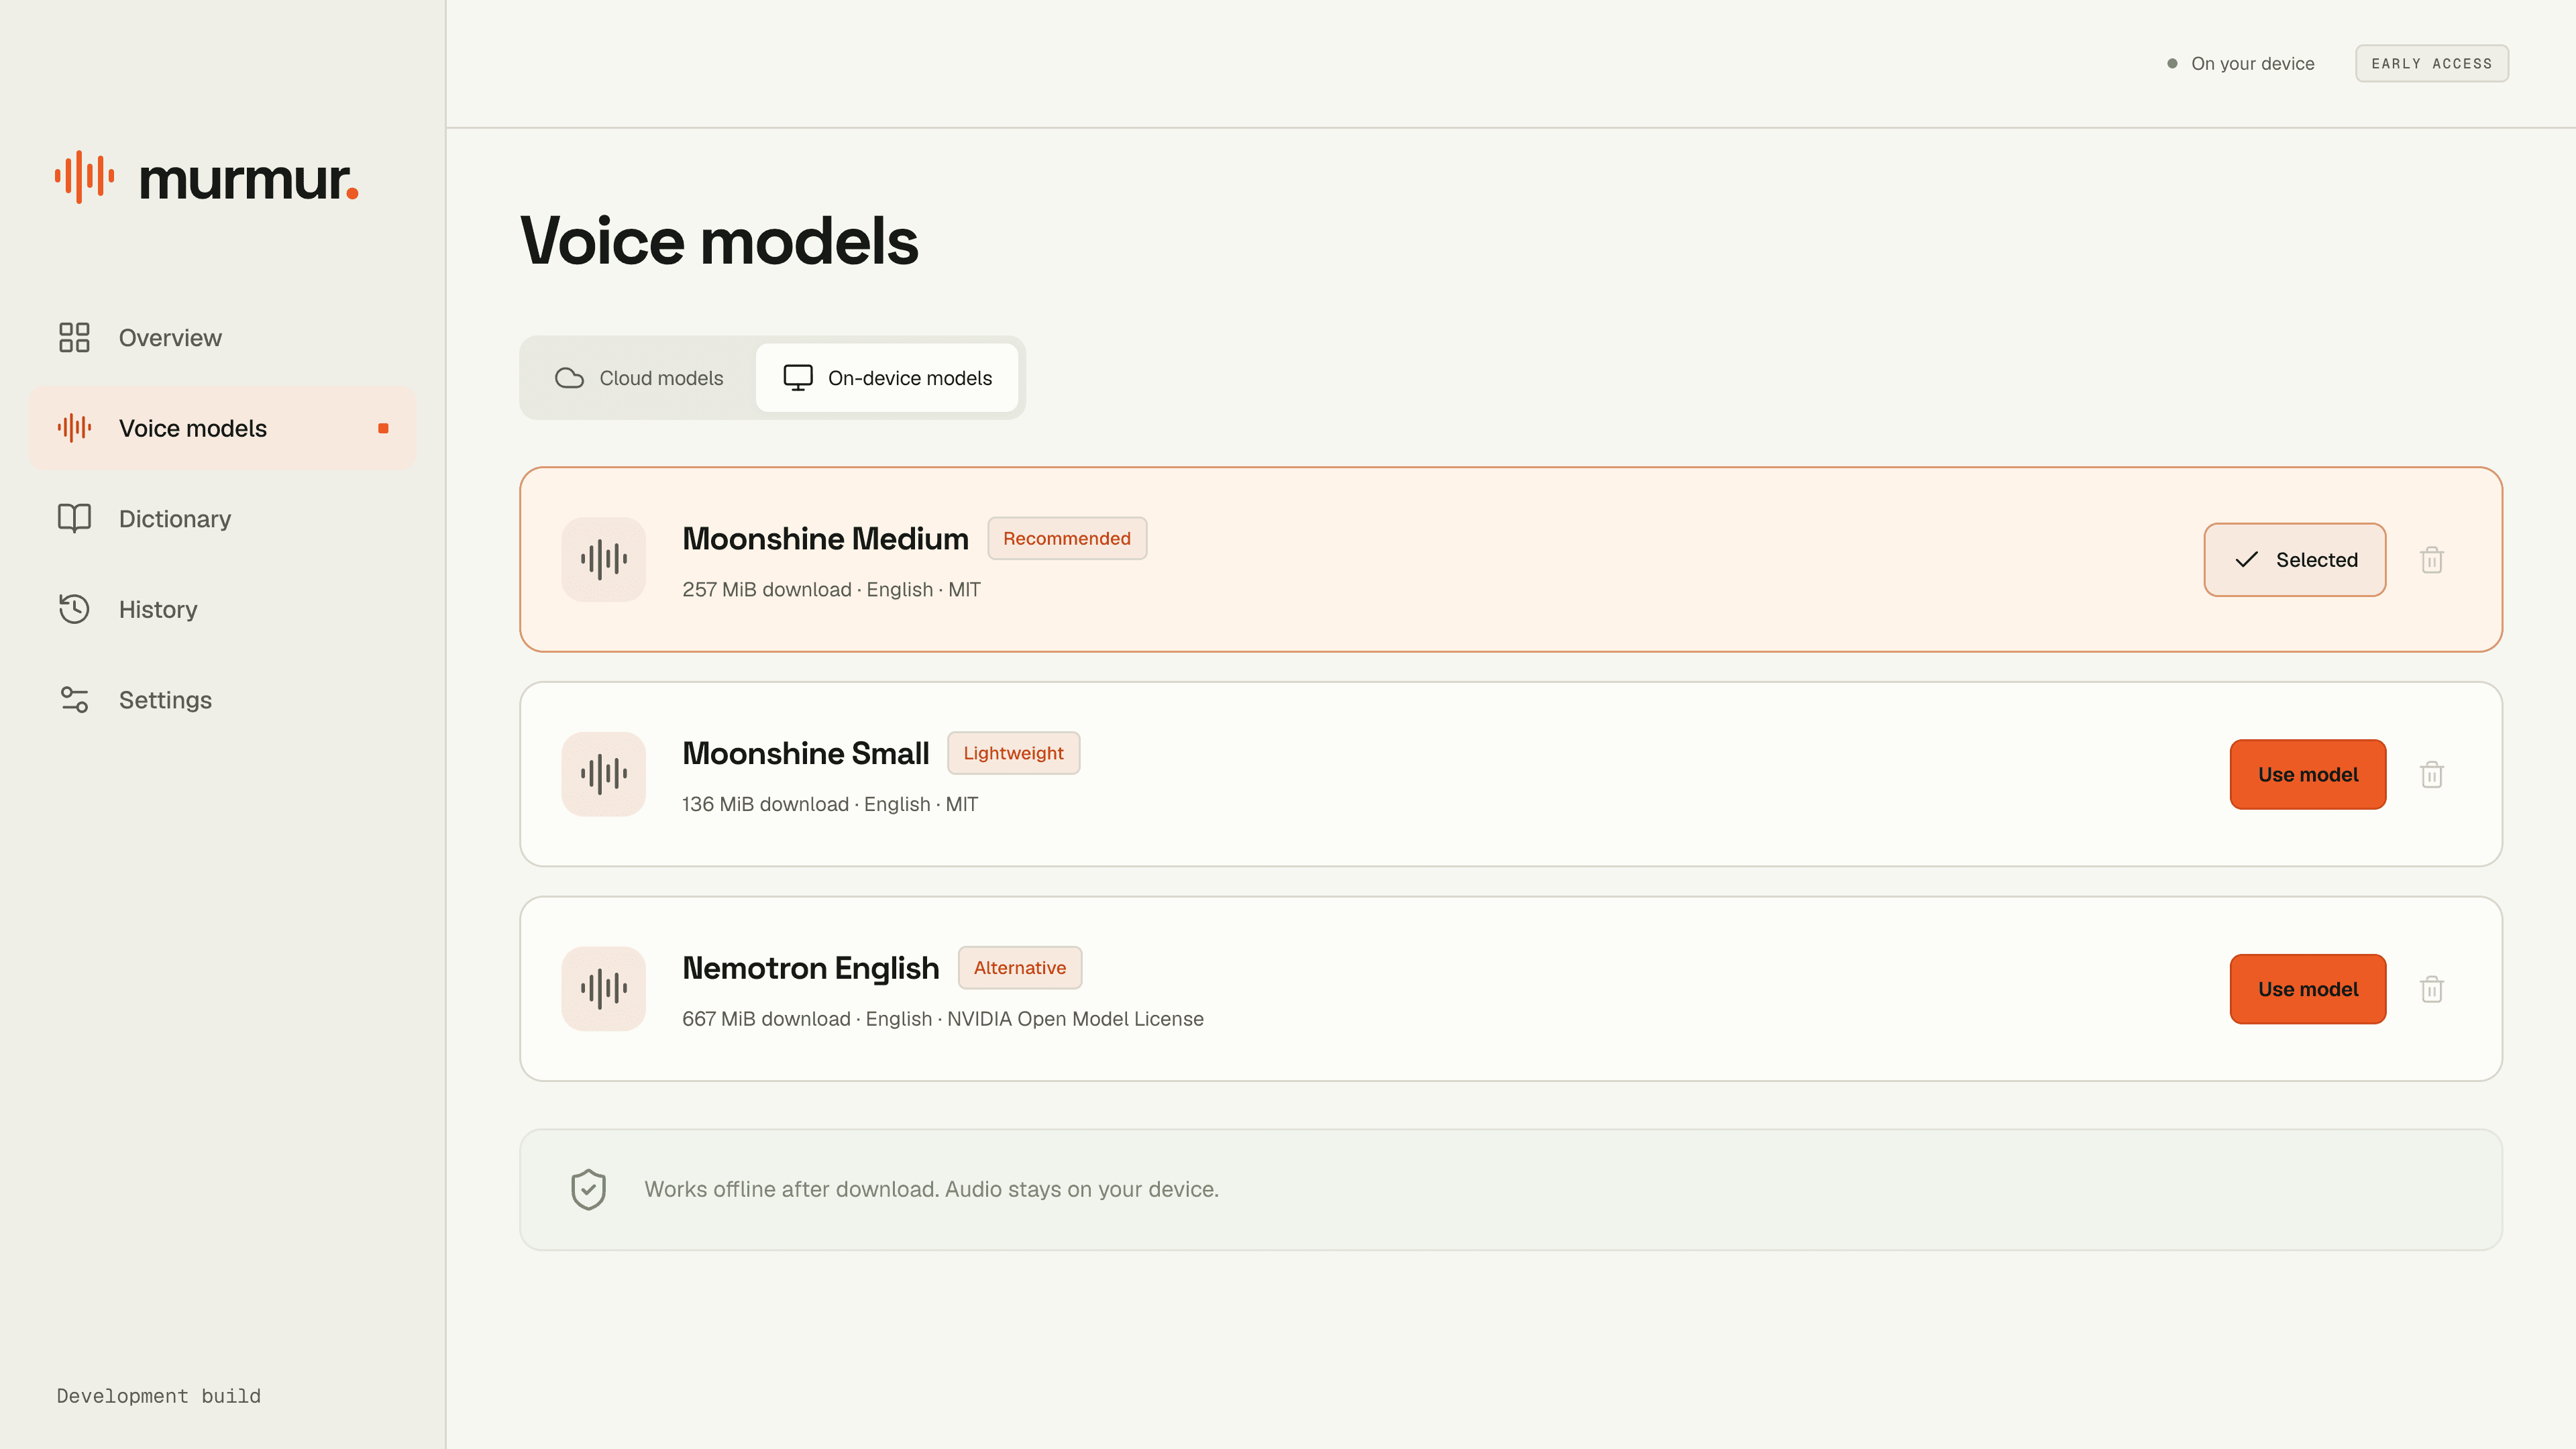Click the Nemotron English title
The height and width of the screenshot is (1449, 2576).
coord(810,968)
